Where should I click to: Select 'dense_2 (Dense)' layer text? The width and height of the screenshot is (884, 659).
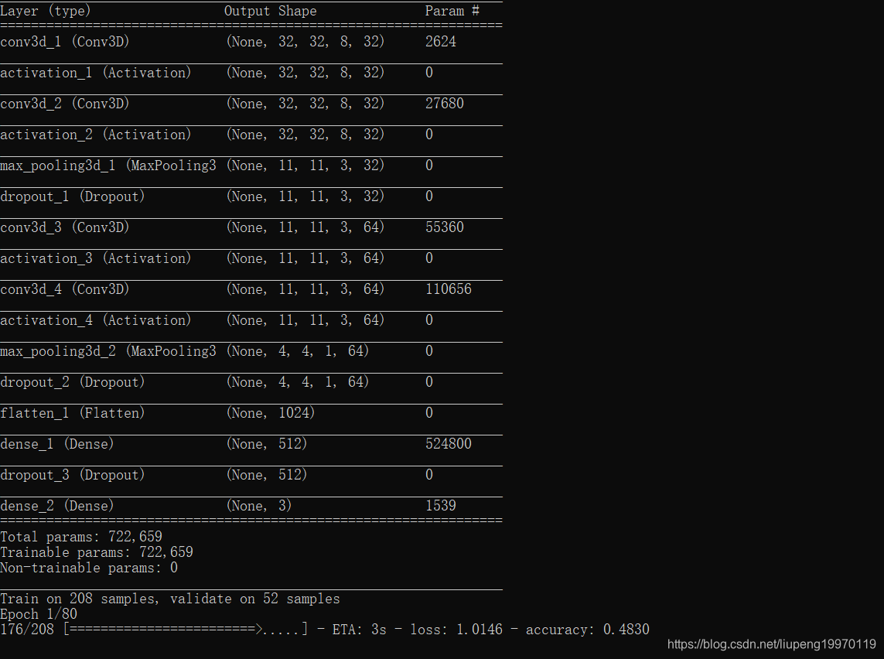[57, 507]
